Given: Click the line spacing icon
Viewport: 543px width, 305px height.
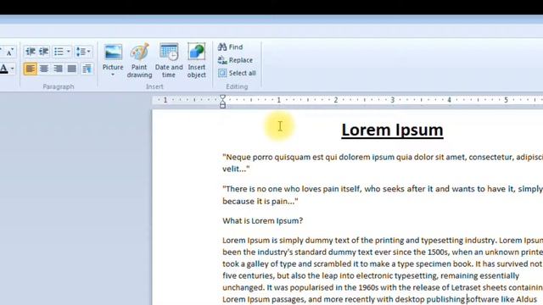Looking at the screenshot, I should point(81,52).
